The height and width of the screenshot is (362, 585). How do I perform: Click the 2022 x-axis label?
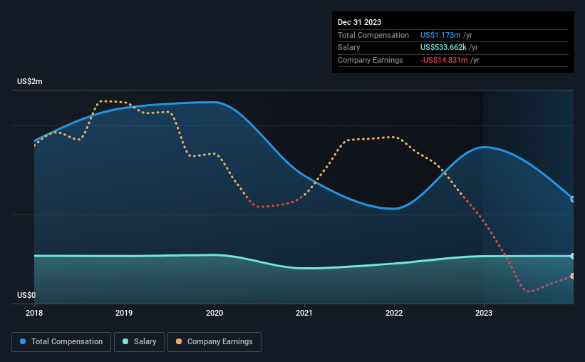[394, 313]
